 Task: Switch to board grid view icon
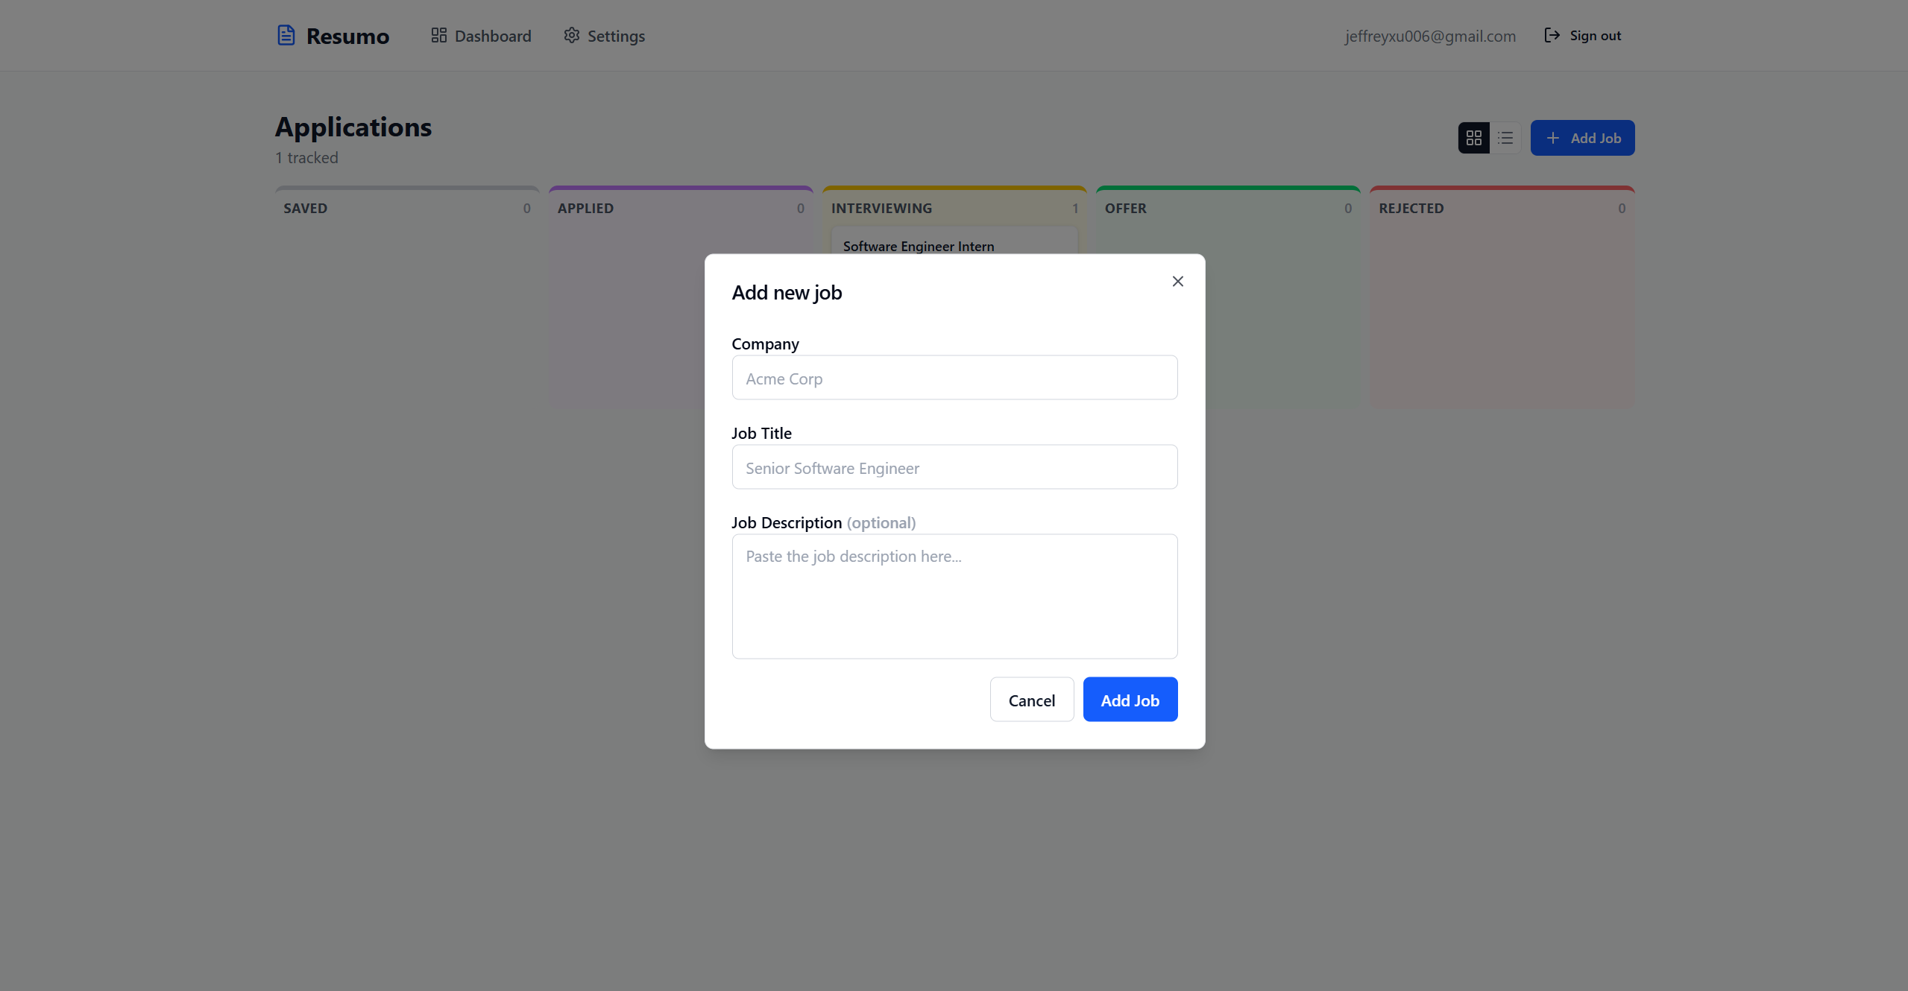tap(1473, 138)
